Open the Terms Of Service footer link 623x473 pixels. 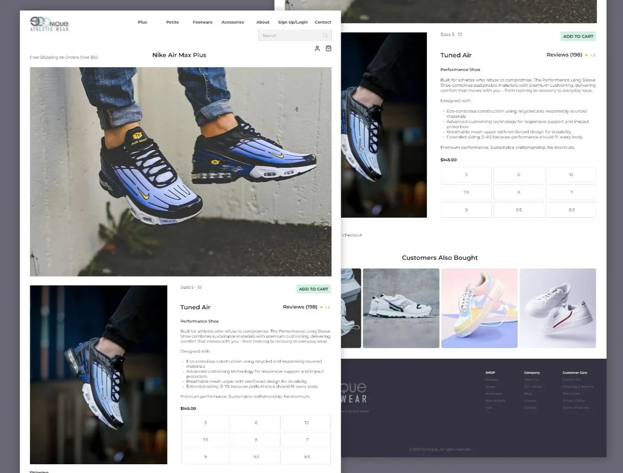coord(576,408)
